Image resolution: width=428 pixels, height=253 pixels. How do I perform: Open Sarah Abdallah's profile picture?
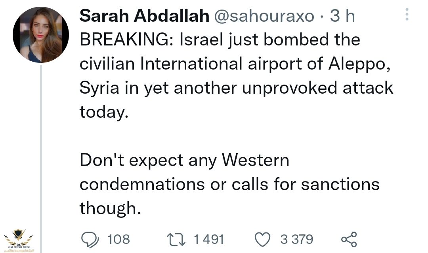click(x=41, y=35)
